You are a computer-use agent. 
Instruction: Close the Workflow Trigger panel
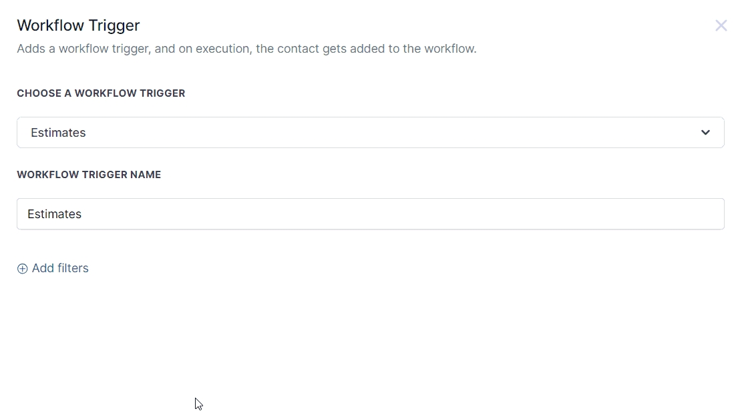(721, 26)
